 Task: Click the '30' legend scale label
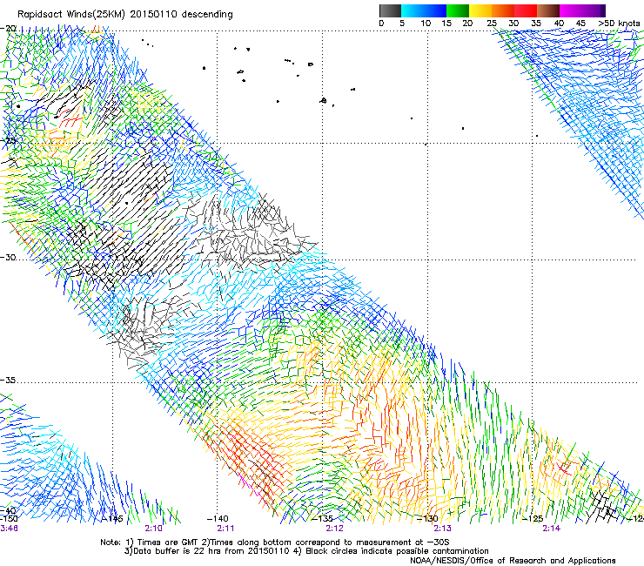[513, 24]
